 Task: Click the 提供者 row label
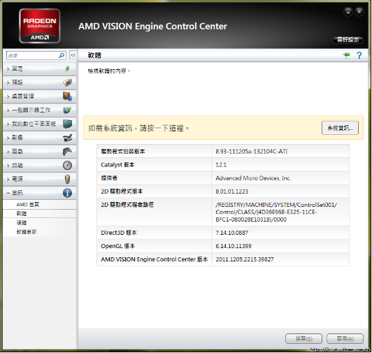(x=109, y=178)
